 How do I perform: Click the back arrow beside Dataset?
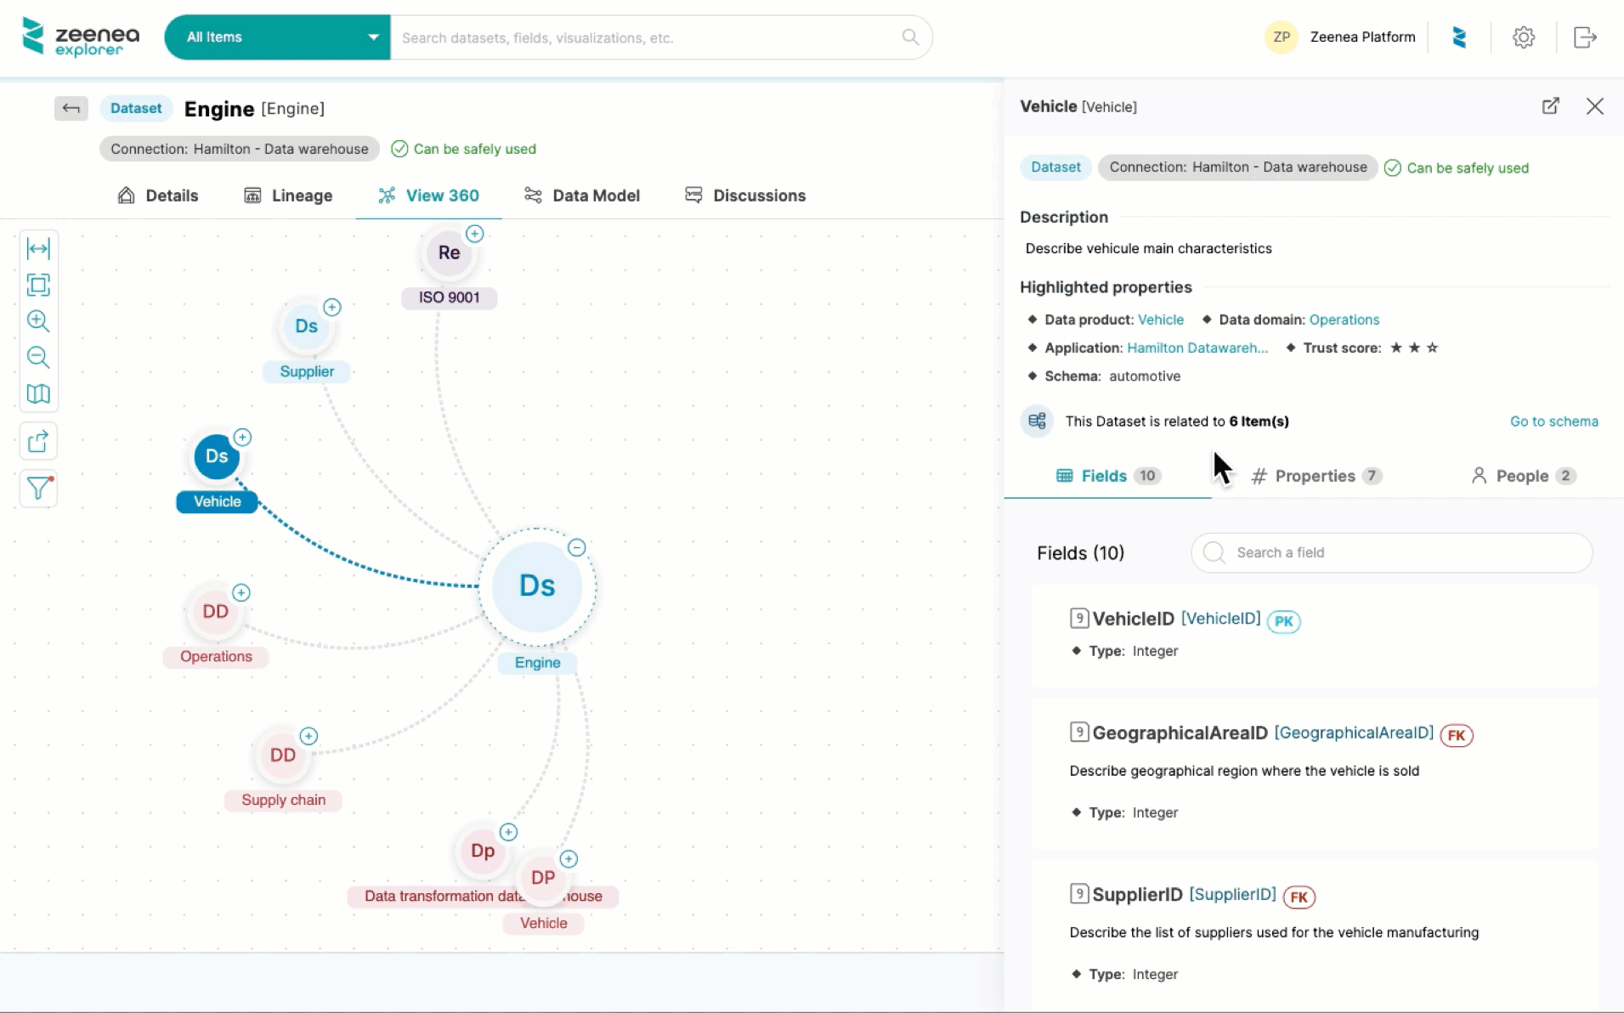click(x=71, y=108)
